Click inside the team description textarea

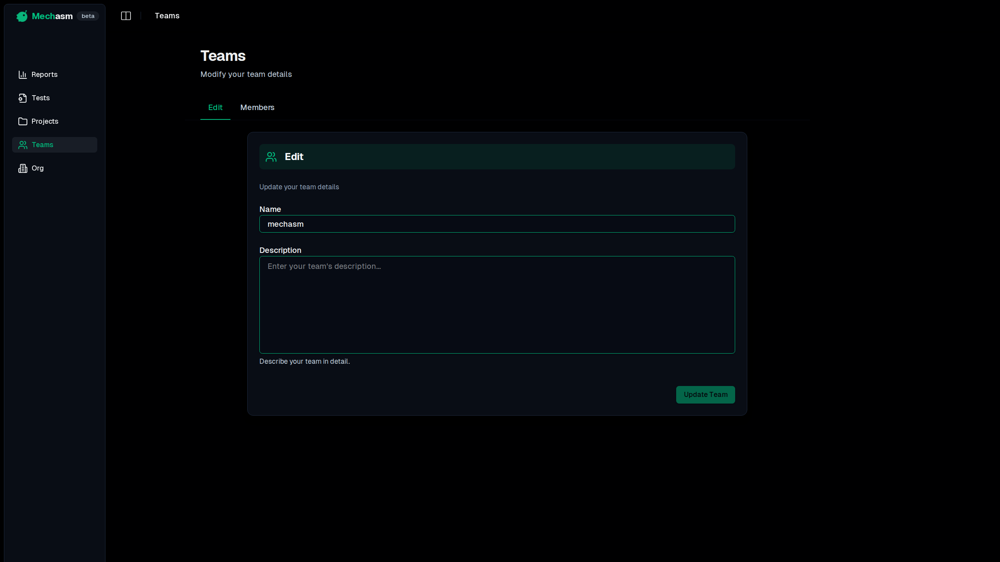(497, 305)
